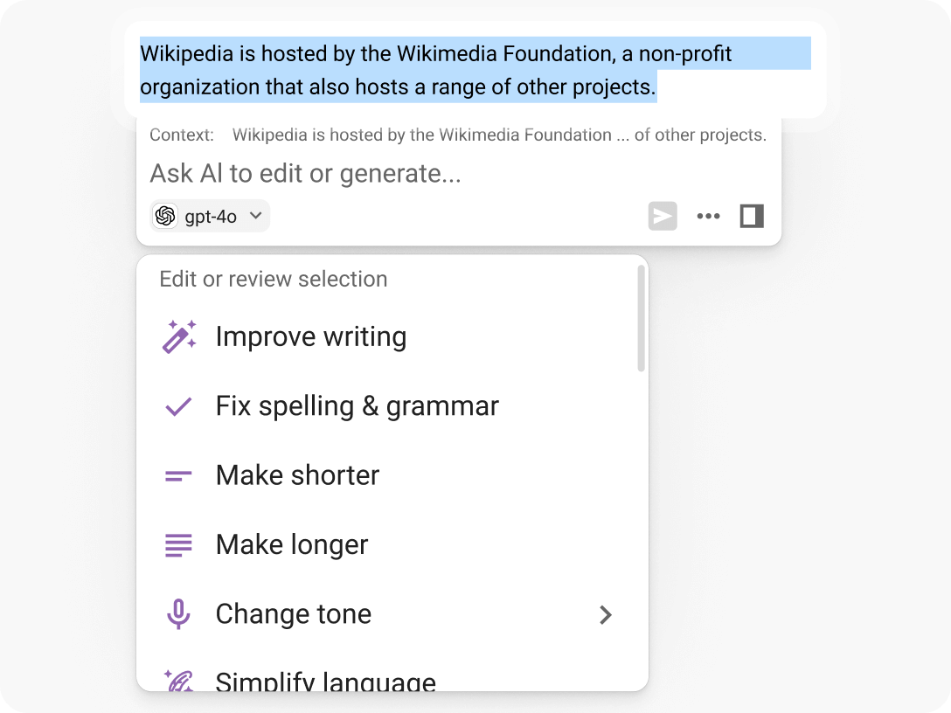Viewport: 951px width, 713px height.
Task: Click the send arrow button
Action: tap(663, 216)
